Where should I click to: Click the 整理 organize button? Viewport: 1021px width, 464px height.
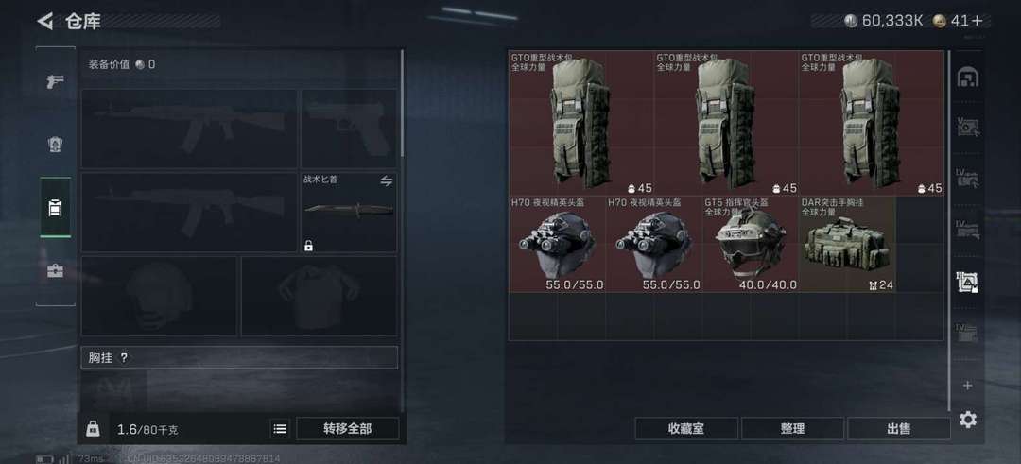[x=792, y=429]
